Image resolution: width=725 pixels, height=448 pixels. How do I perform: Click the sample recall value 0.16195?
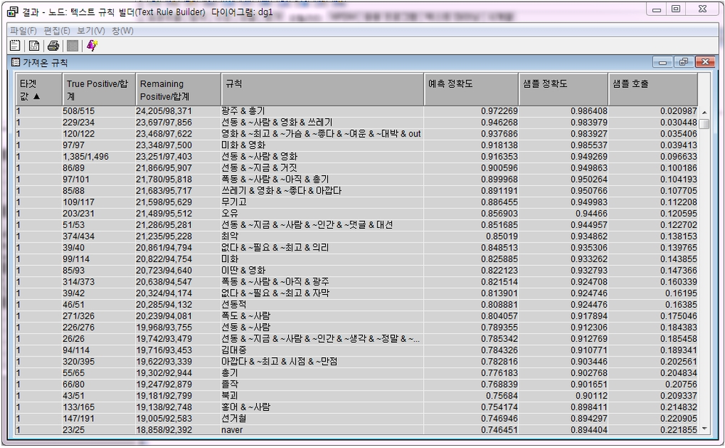click(681, 293)
